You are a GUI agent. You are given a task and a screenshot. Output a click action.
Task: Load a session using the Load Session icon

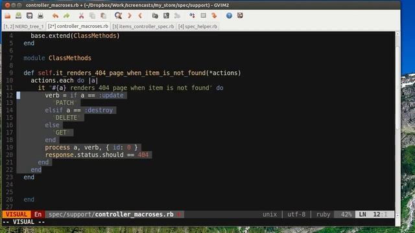155,16
